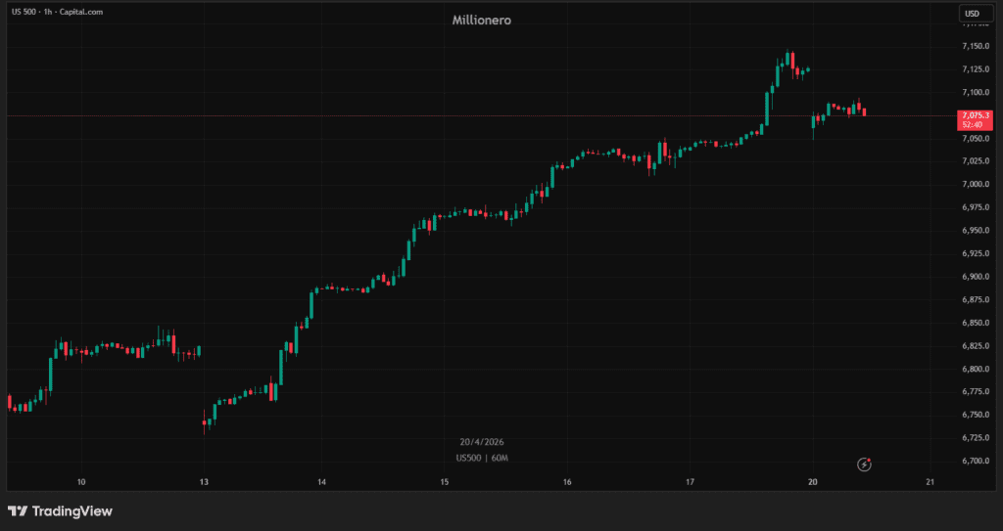Click date 21 on the time axis
This screenshot has height=531, width=1003.
[931, 482]
